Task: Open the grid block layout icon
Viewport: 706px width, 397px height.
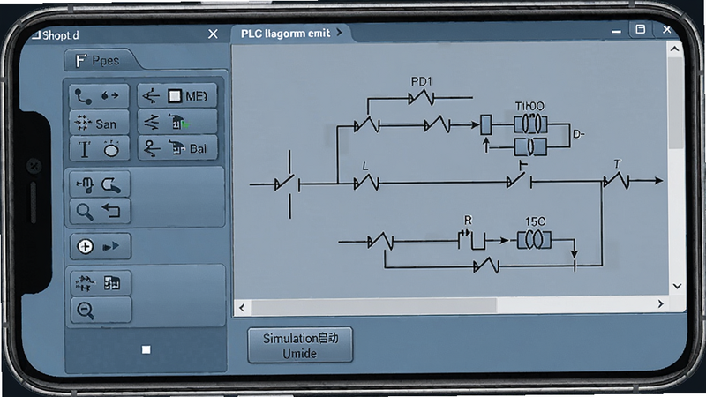Action: click(112, 282)
